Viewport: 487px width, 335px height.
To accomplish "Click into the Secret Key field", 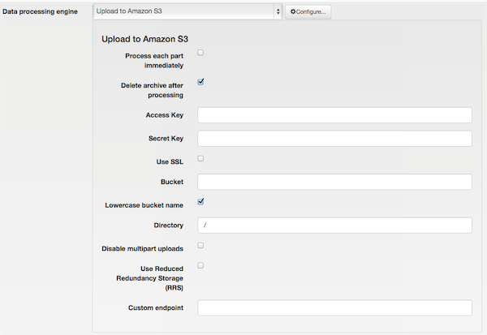I will pyautogui.click(x=334, y=139).
